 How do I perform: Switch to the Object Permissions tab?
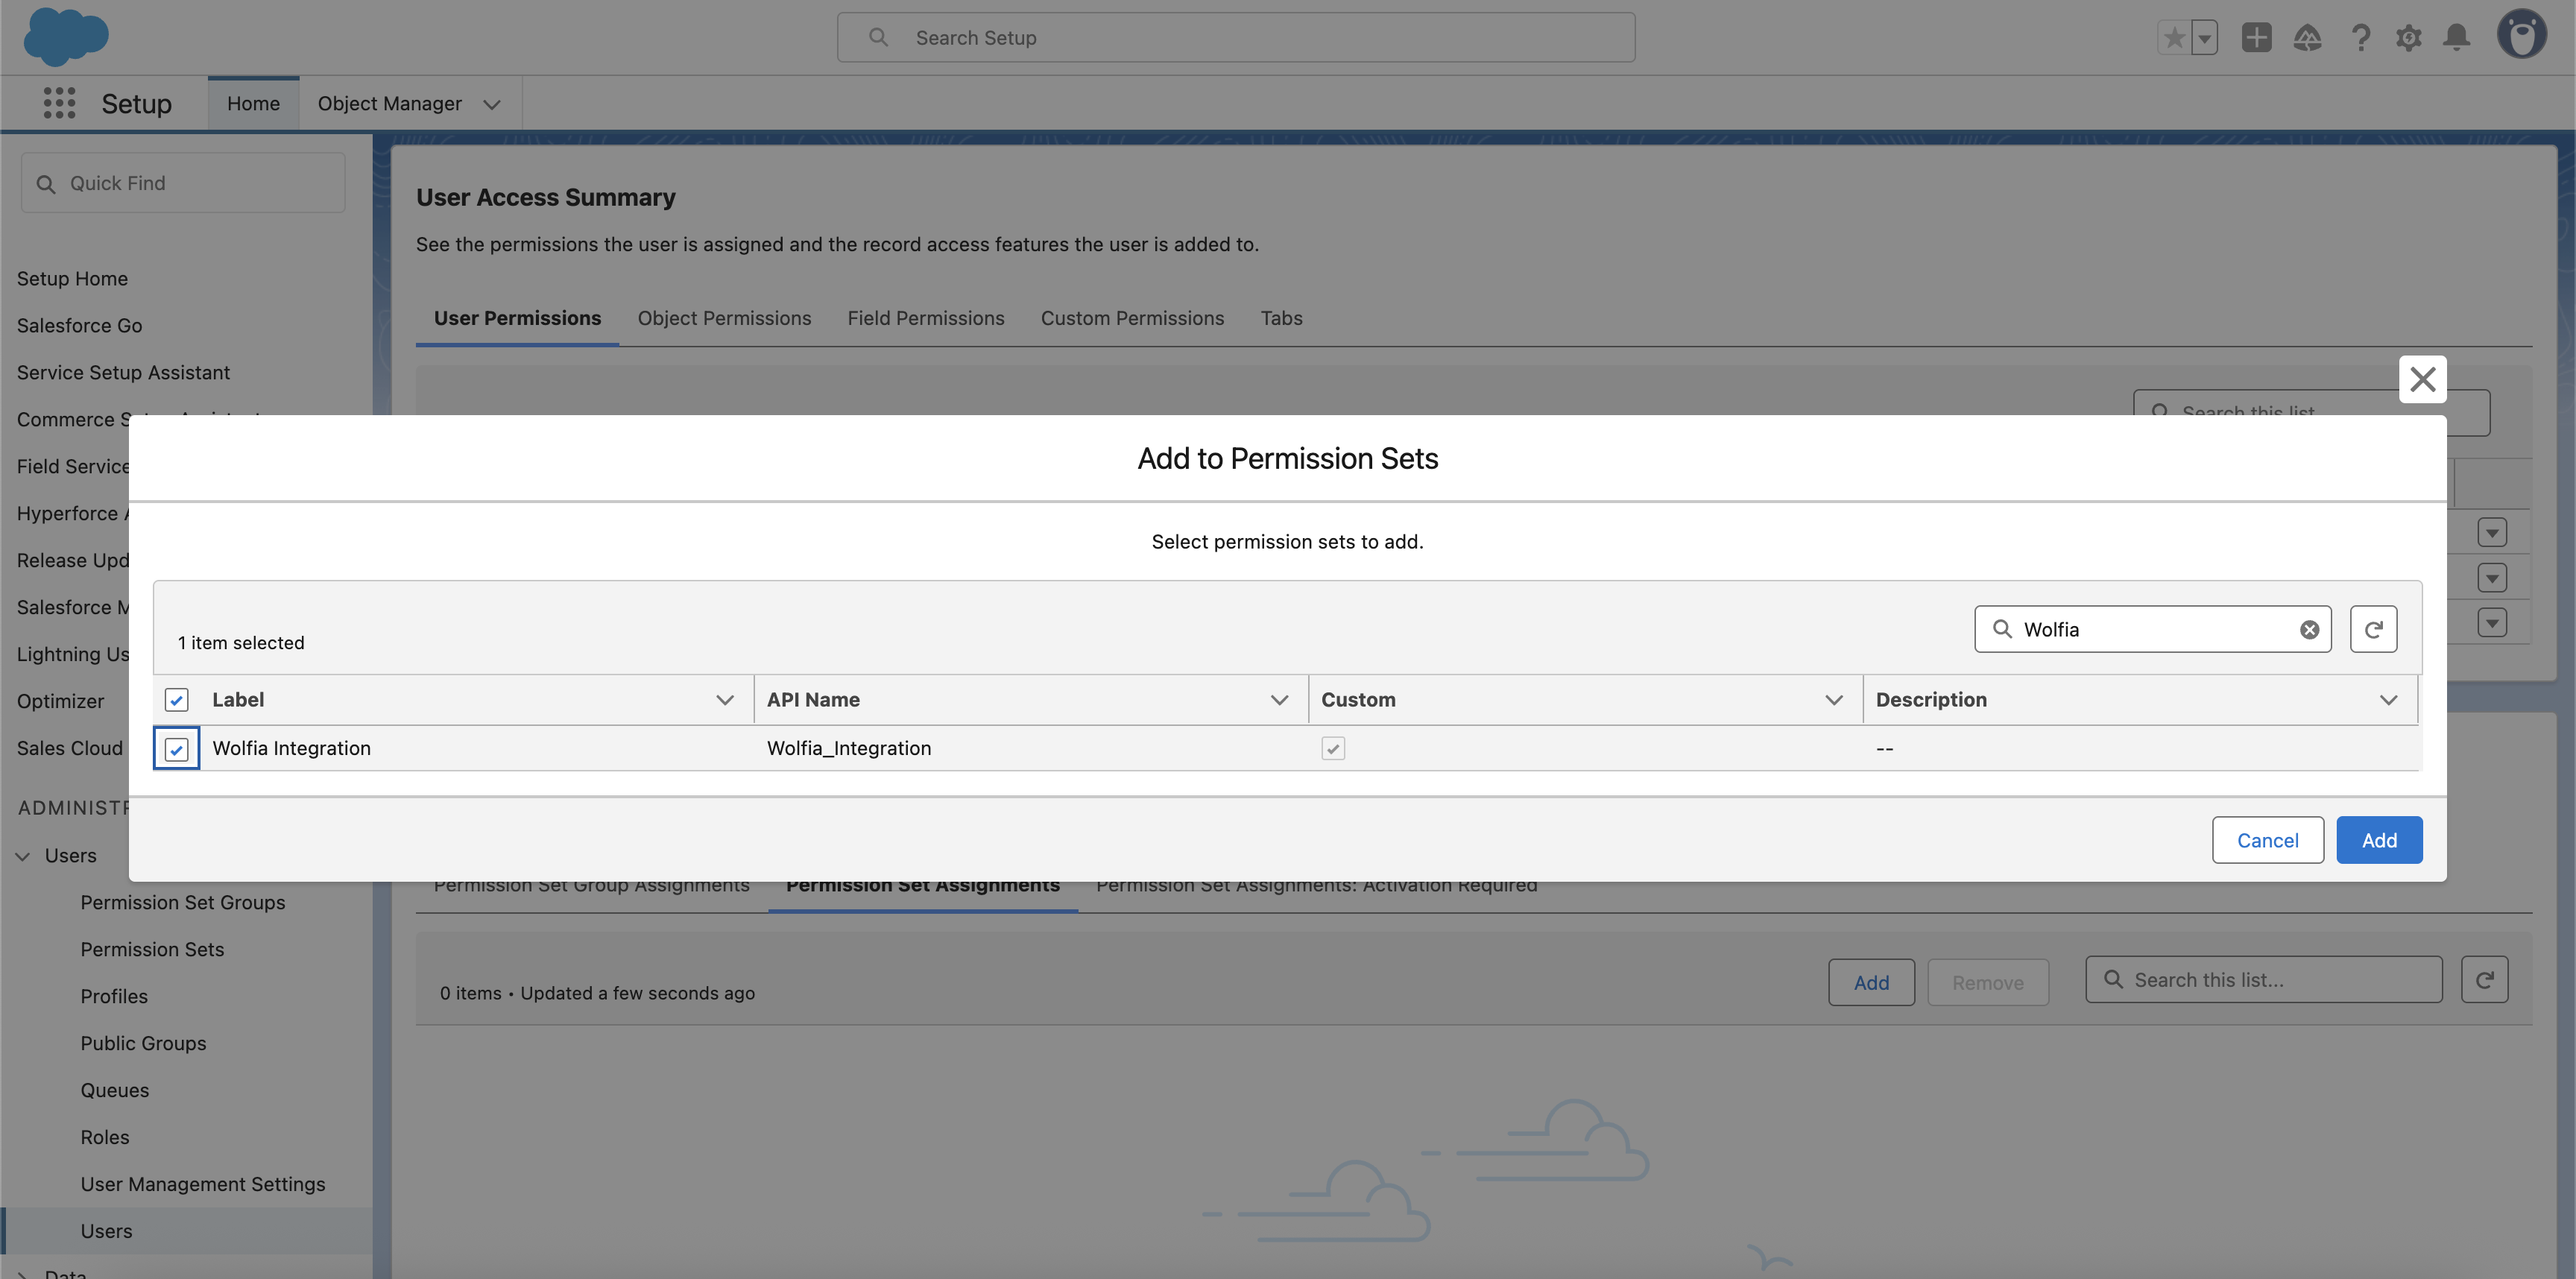[724, 318]
